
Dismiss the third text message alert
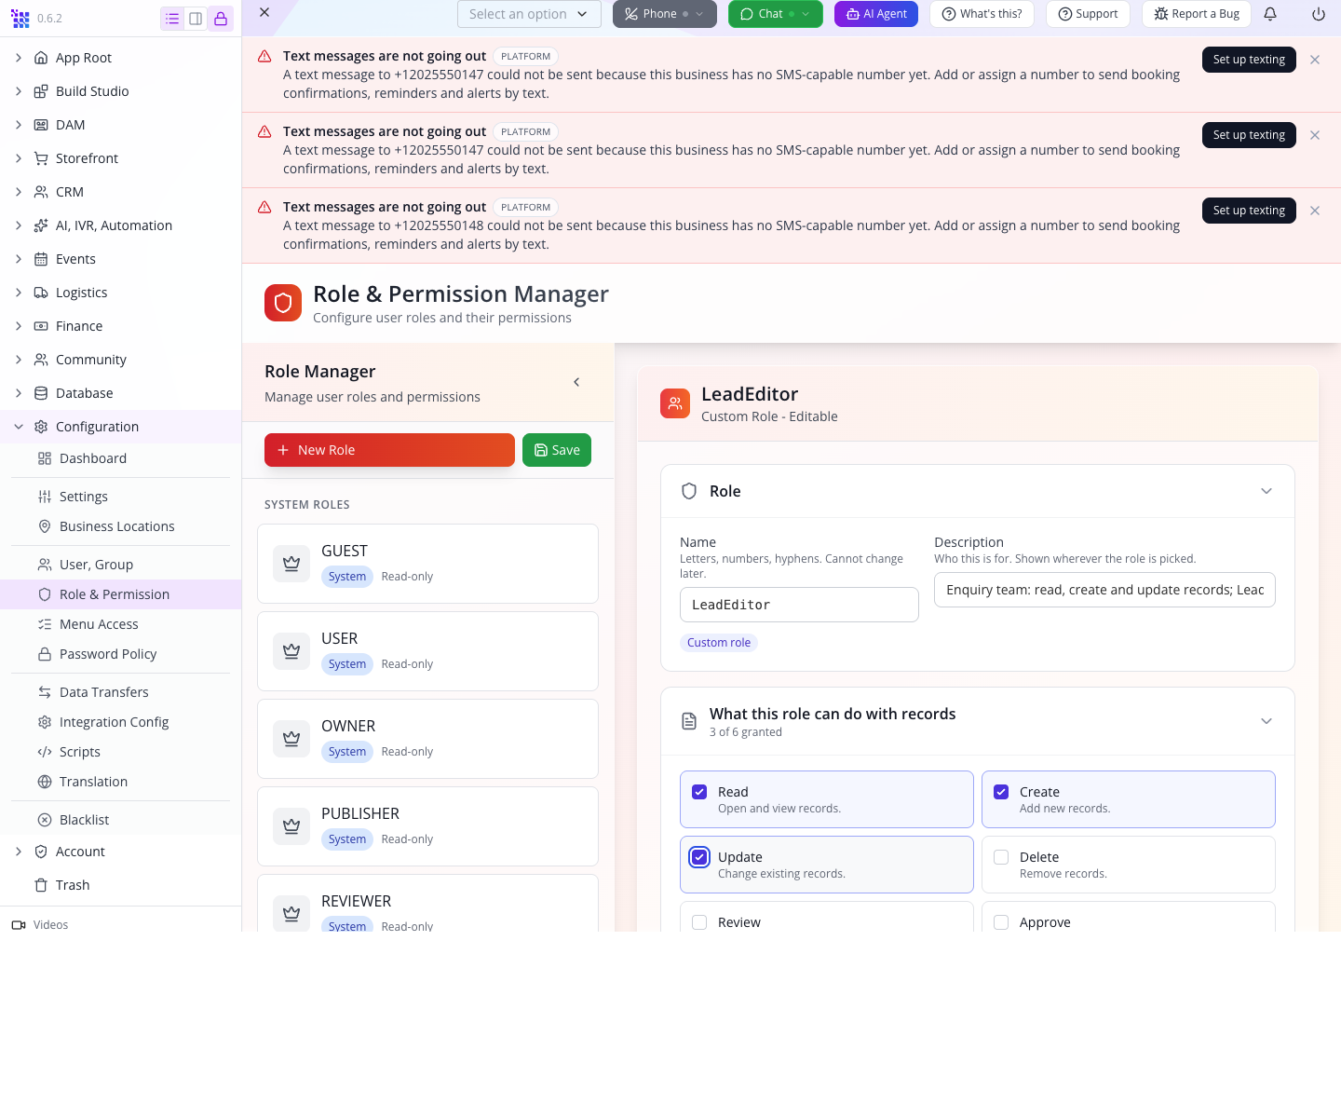[x=1315, y=211]
